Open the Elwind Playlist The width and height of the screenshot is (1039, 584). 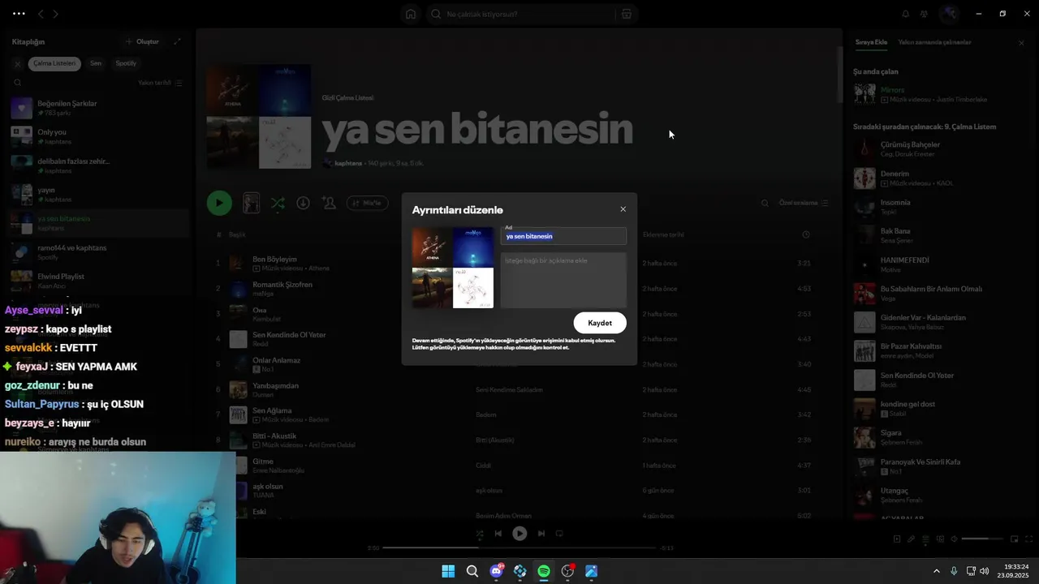tap(97, 281)
